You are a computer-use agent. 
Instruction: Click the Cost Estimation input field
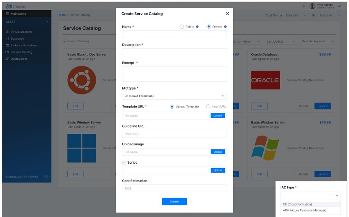(x=174, y=188)
